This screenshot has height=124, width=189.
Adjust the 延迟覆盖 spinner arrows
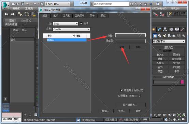pyautogui.click(x=140, y=96)
